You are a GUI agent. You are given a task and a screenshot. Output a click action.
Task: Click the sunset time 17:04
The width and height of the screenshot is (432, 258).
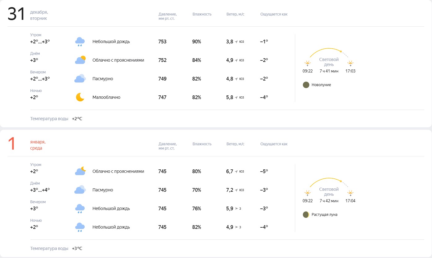click(350, 201)
